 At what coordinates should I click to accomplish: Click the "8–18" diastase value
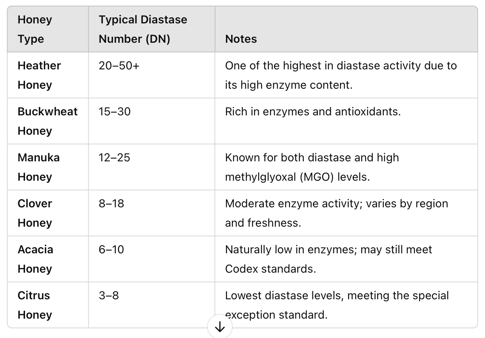pos(111,204)
